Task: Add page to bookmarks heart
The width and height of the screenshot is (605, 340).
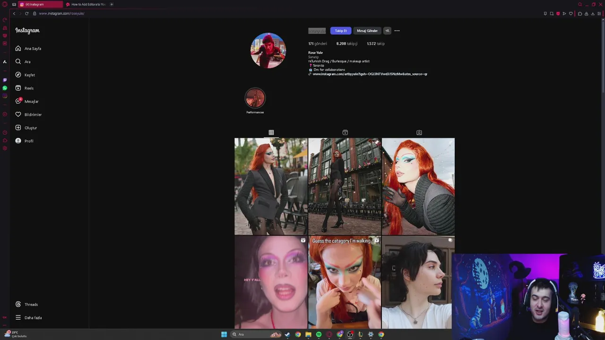Action: [x=571, y=14]
